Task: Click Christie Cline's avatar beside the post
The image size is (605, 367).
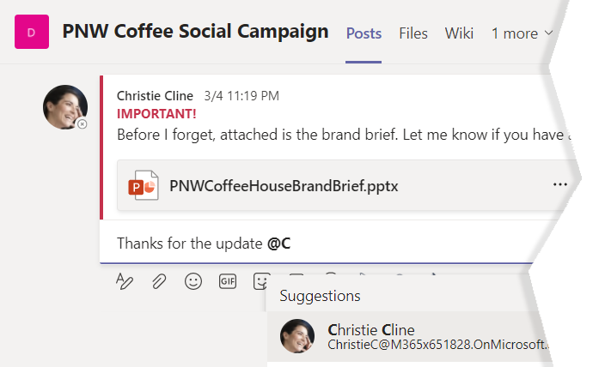Action: [64, 108]
